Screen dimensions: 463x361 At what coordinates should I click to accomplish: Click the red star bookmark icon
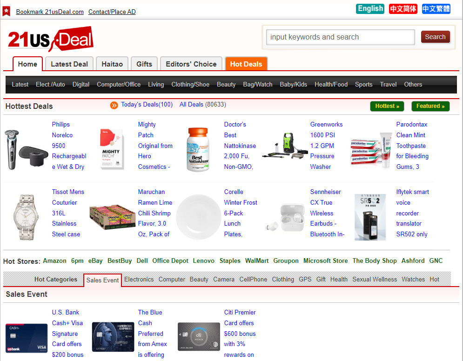point(6,10)
